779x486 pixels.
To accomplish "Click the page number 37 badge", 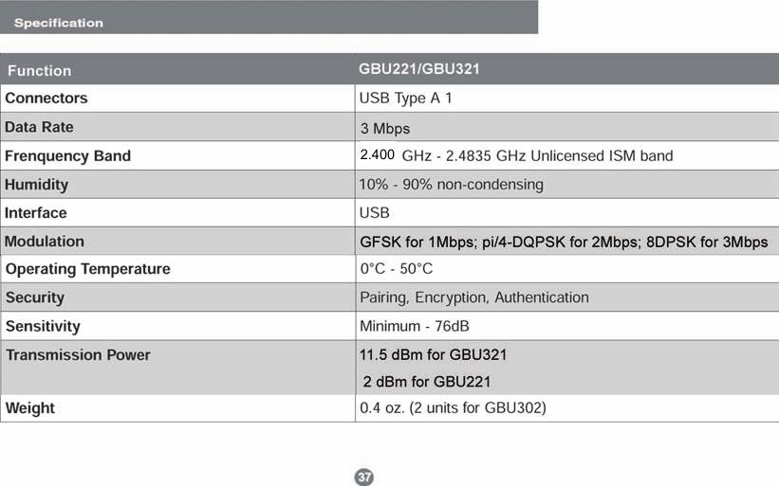I will tap(364, 476).
